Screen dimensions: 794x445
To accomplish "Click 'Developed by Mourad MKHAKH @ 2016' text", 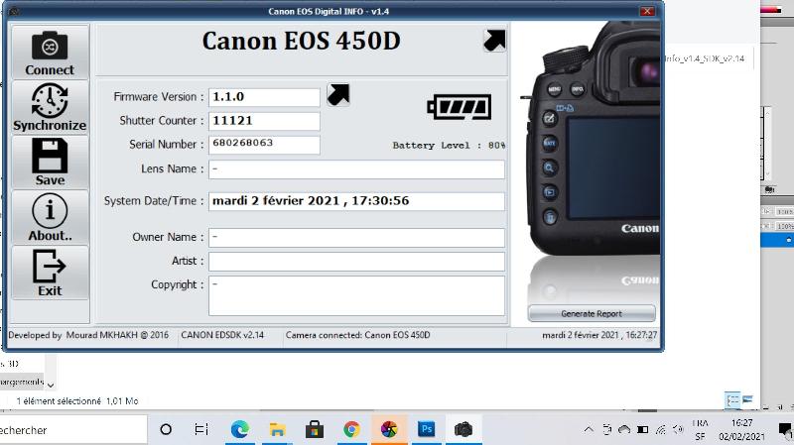I will tap(88, 335).
